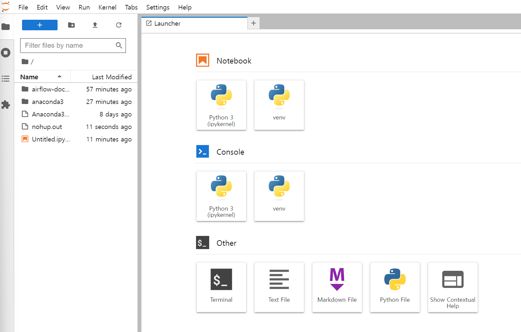Open the View menu
This screenshot has width=521, height=332.
click(63, 7)
